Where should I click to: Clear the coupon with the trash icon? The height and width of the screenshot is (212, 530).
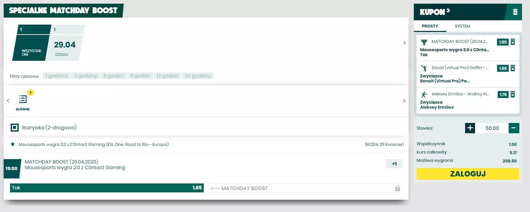click(x=515, y=12)
